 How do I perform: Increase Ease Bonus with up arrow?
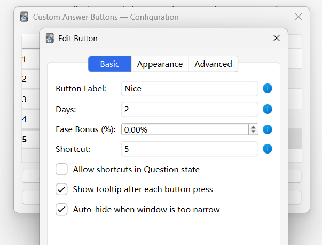point(253,127)
